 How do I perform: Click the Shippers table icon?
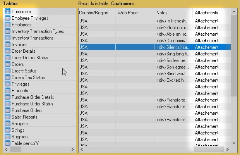pyautogui.click(x=7, y=124)
